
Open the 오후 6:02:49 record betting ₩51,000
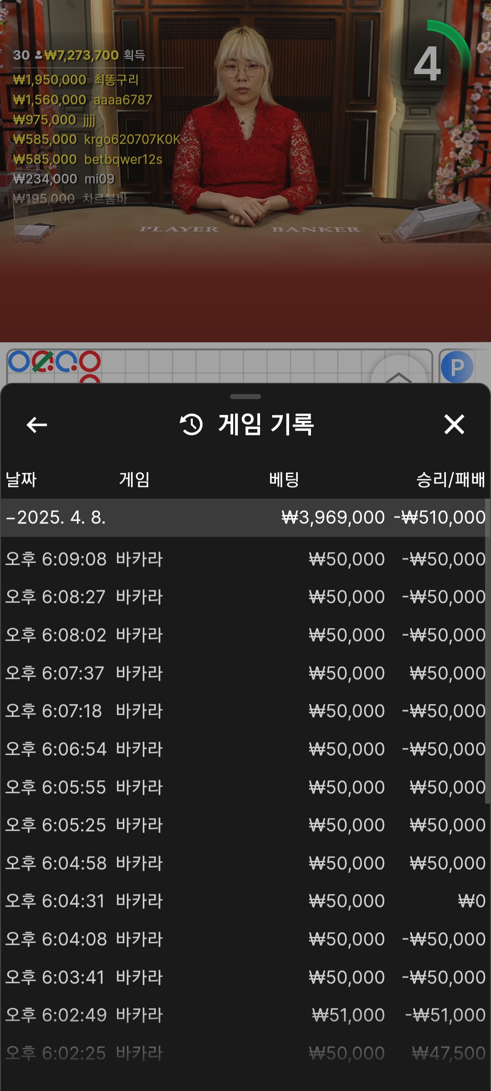[x=245, y=1015]
